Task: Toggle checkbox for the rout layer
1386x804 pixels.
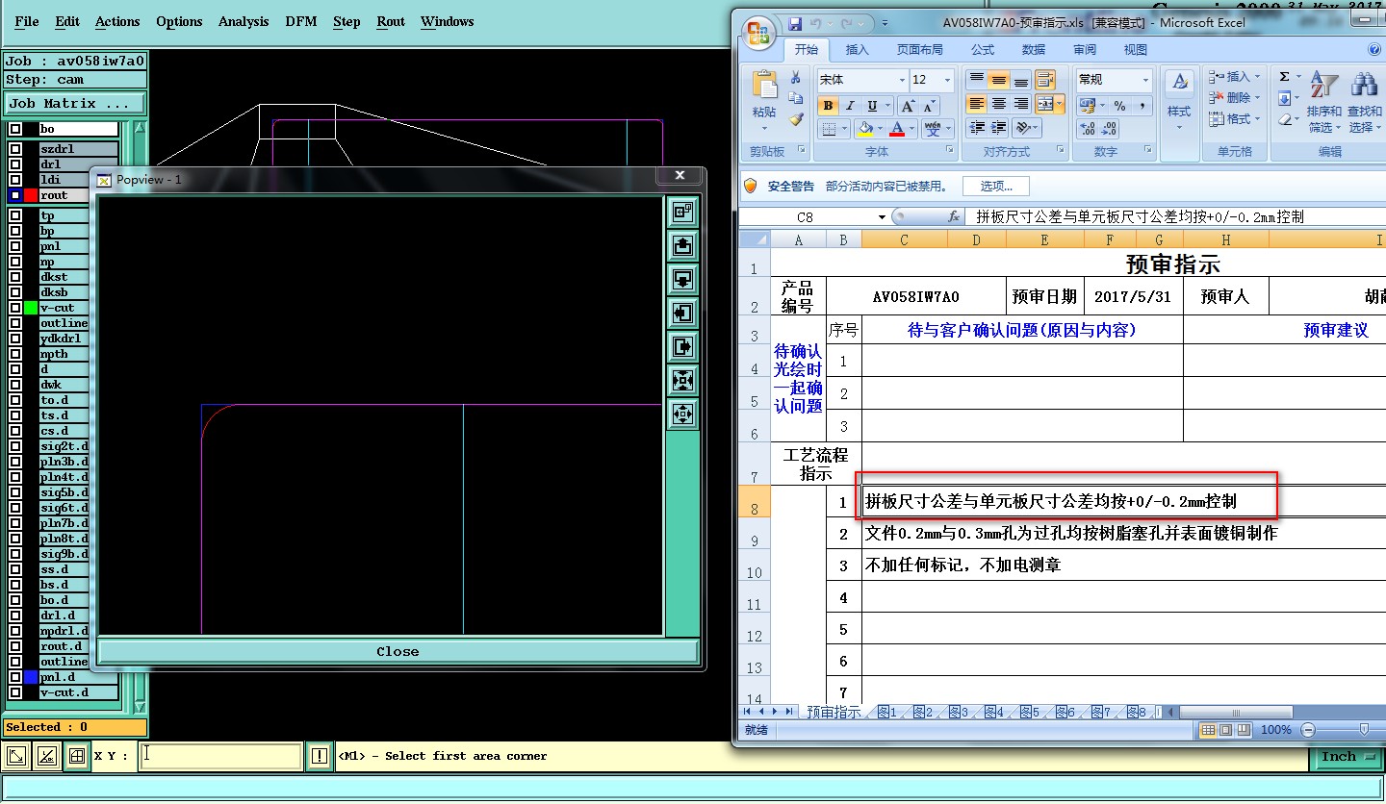Action: click(x=15, y=195)
